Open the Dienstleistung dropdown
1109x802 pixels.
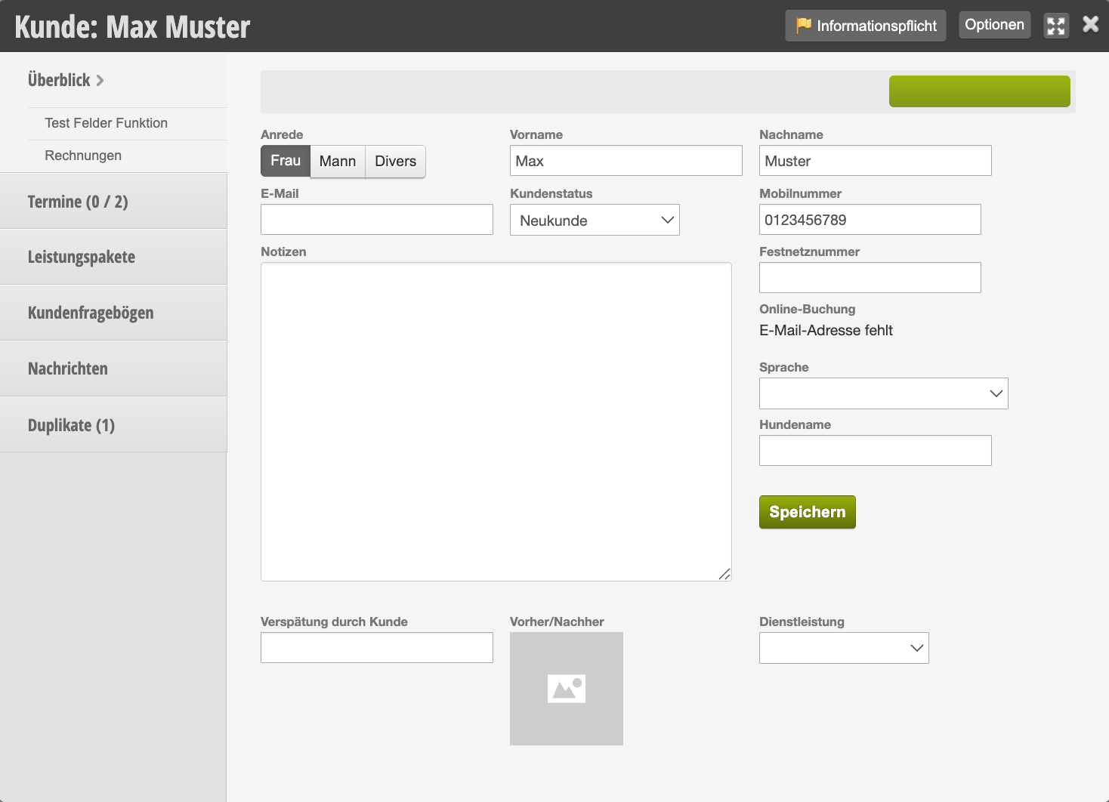coord(843,648)
